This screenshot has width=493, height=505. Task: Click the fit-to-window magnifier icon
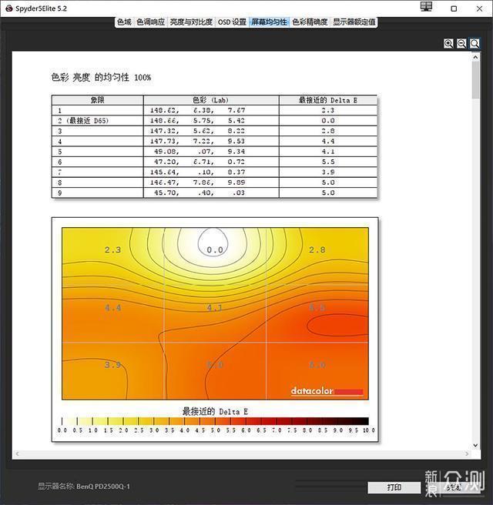(475, 43)
